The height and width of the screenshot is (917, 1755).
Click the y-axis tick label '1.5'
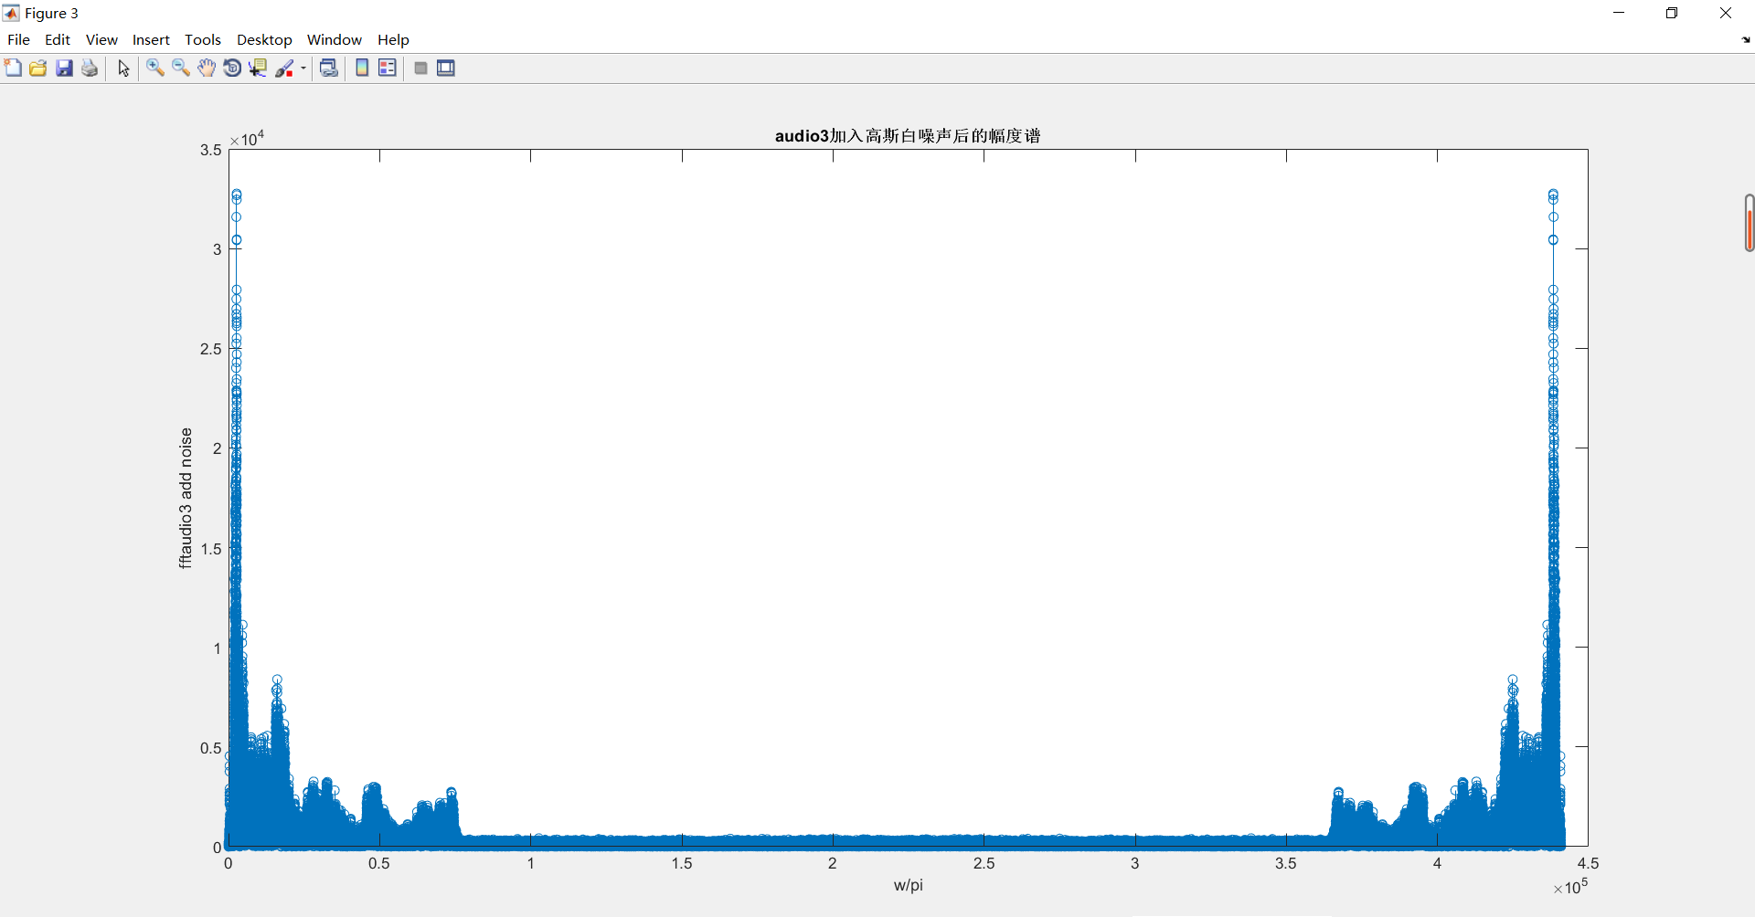point(211,549)
